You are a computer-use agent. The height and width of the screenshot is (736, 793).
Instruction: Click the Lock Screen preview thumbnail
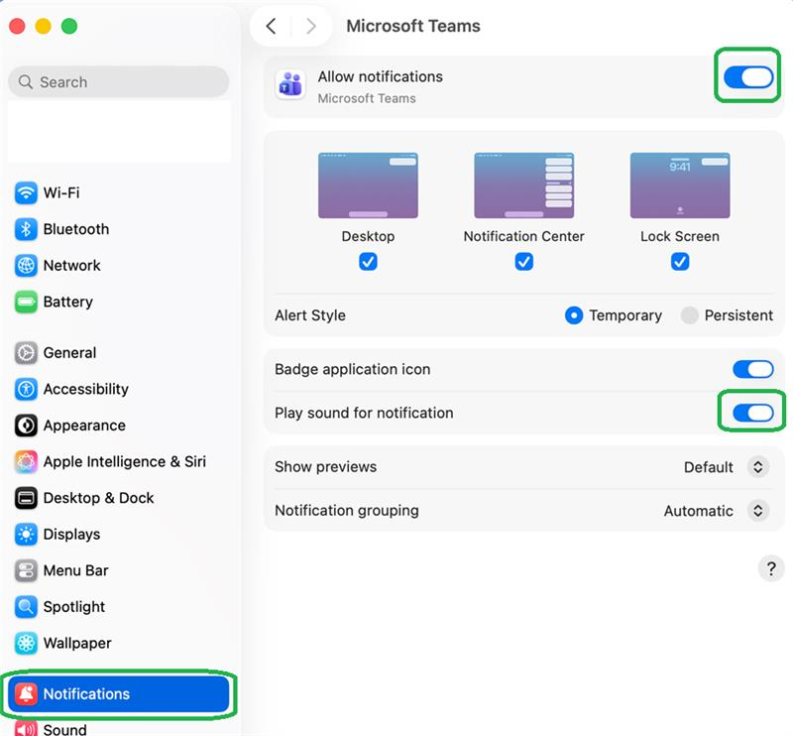click(680, 185)
